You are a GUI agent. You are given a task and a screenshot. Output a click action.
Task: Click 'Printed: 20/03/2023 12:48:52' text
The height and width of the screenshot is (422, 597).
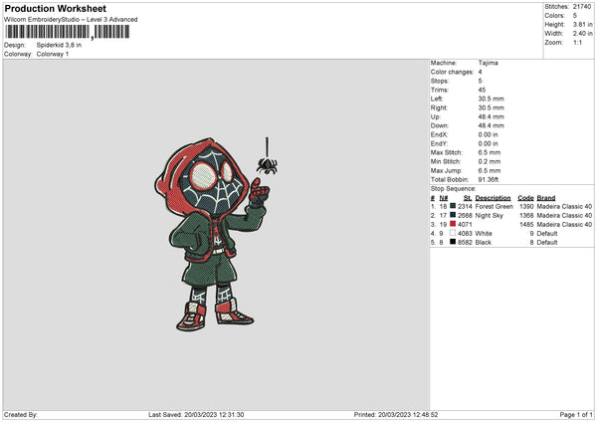point(396,415)
